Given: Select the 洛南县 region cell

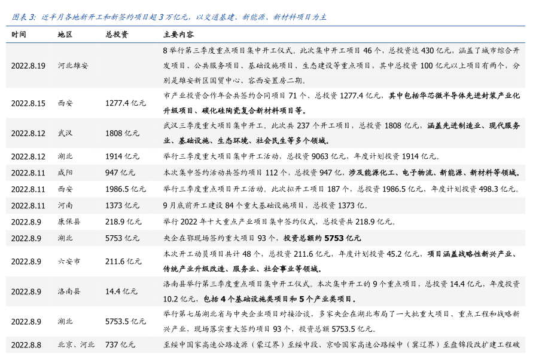Looking at the screenshot, I should pyautogui.click(x=69, y=291).
